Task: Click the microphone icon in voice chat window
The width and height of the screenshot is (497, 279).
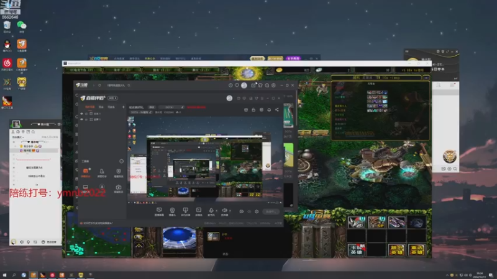Action: tap(28, 242)
